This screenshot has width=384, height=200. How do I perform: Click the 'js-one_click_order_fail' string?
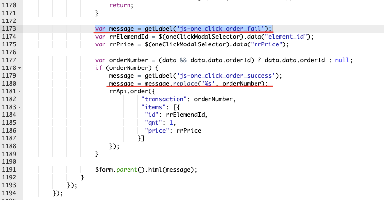[x=220, y=29]
